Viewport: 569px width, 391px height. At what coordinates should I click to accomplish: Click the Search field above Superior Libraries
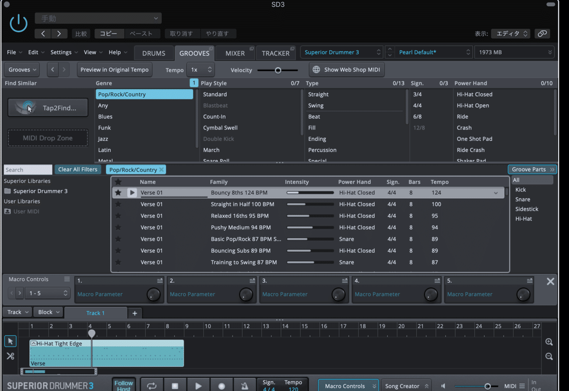28,169
